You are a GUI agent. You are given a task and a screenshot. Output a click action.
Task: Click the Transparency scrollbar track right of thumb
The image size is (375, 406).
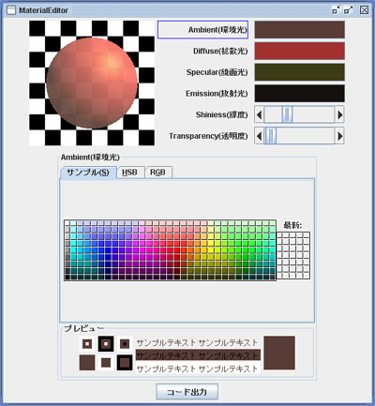pos(306,136)
